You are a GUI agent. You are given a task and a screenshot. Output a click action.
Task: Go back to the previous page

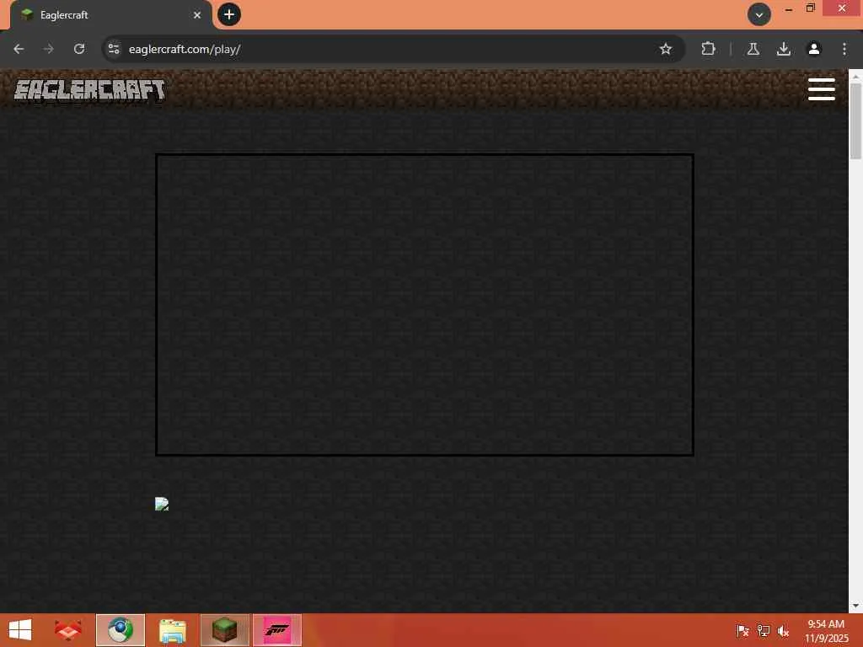pos(19,49)
